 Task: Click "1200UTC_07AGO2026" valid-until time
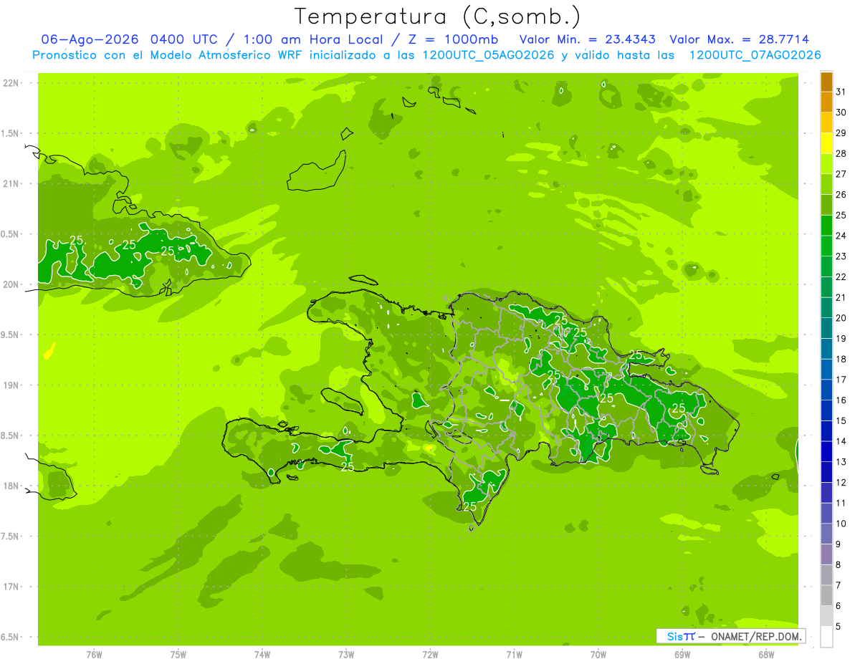point(755,55)
